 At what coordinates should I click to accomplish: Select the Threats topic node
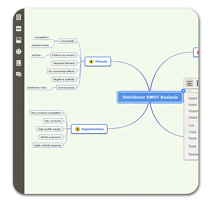98,61
